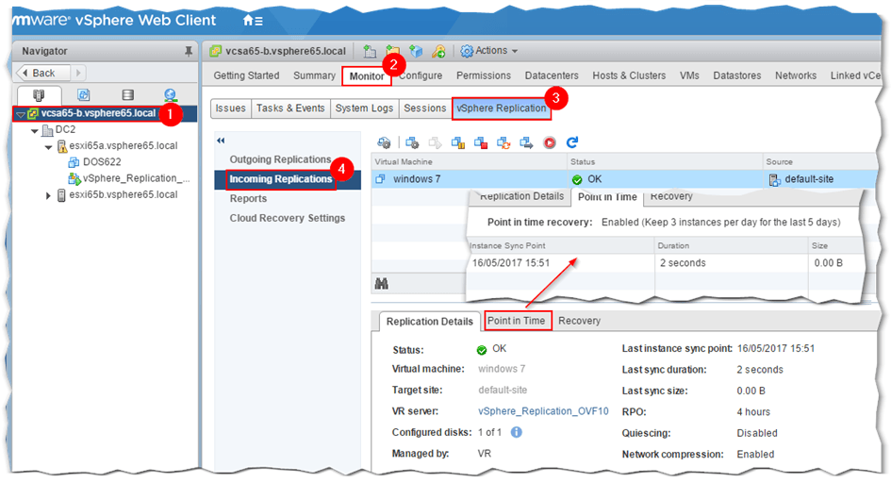Collapse the DC2 datacenter node
The width and height of the screenshot is (891, 483).
click(35, 131)
